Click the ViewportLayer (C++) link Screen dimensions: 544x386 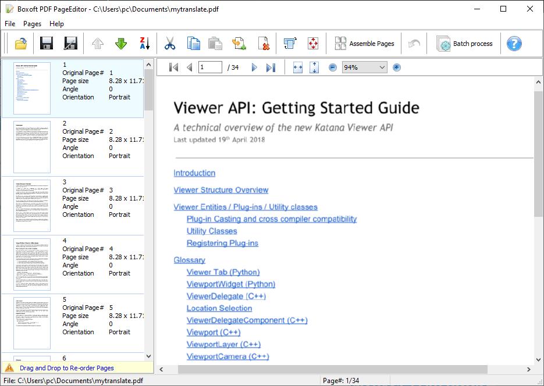(223, 344)
